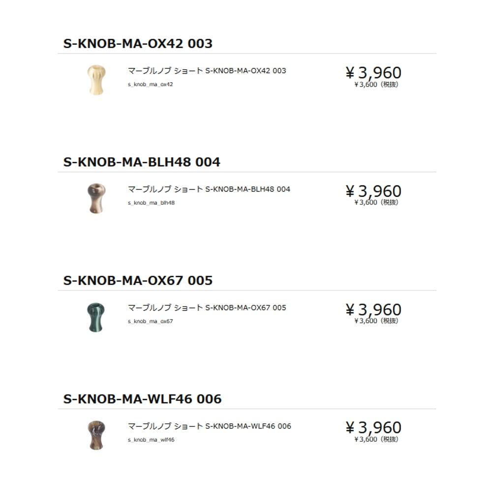492x492 pixels.
Task: Click the s_knob_ma_wlf46 code text
Action: (151, 440)
